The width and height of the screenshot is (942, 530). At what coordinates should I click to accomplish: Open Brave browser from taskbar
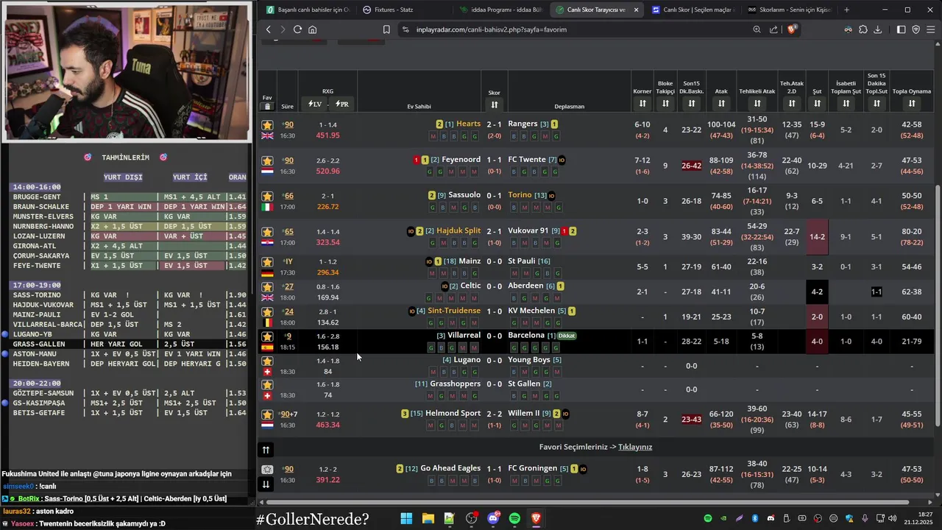point(536,518)
